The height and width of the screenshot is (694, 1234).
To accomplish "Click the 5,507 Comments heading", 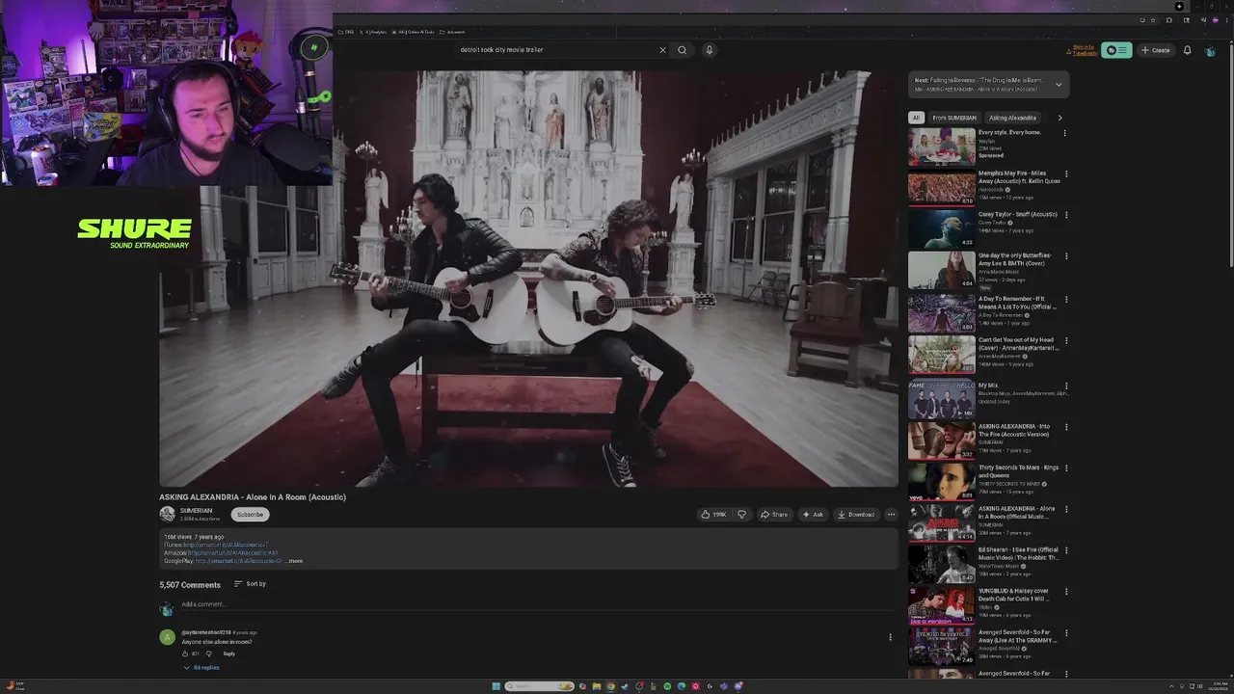I will [190, 585].
